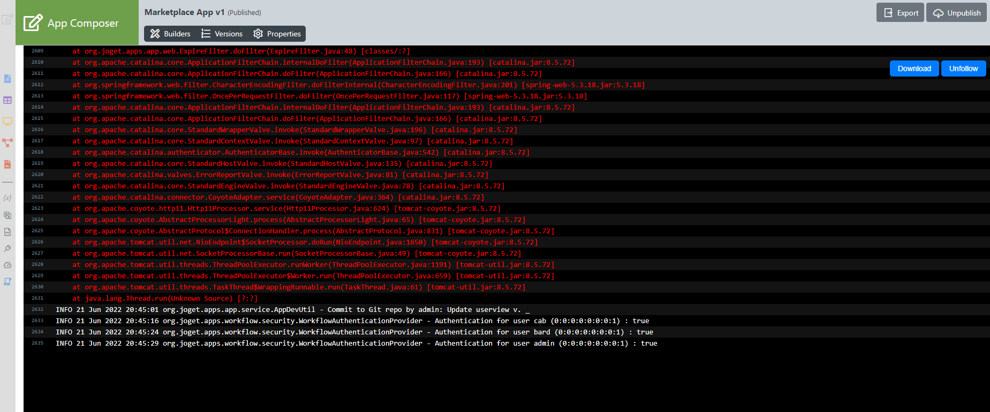The height and width of the screenshot is (412, 990).
Task: Open the message translation icon
Action: pos(7,215)
